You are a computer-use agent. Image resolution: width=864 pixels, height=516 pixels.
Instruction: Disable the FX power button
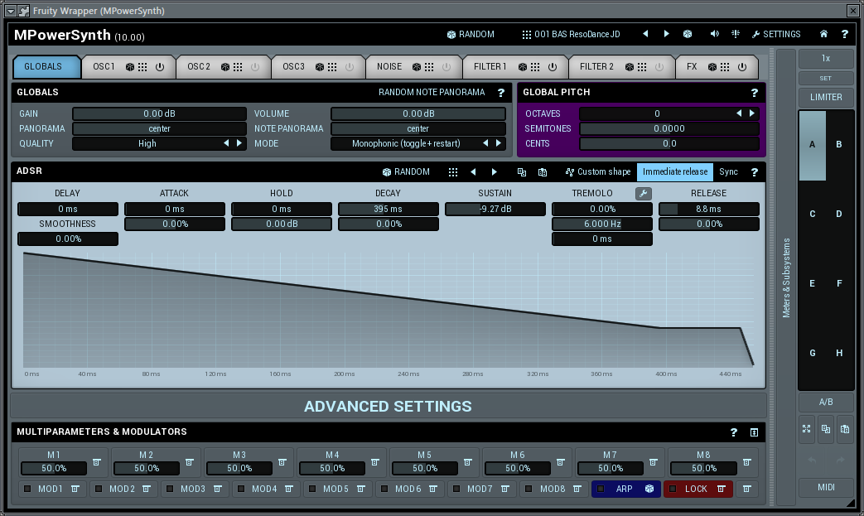pos(741,66)
